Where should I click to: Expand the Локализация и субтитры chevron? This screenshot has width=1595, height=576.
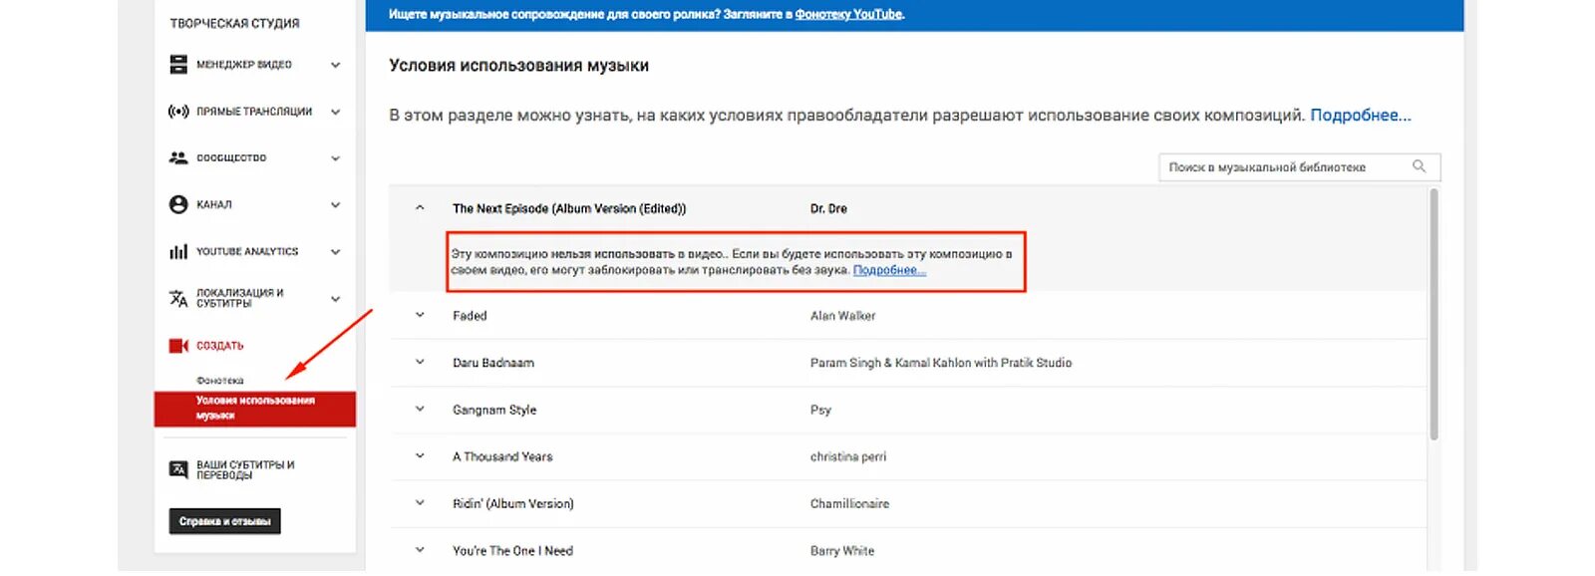[x=335, y=298]
